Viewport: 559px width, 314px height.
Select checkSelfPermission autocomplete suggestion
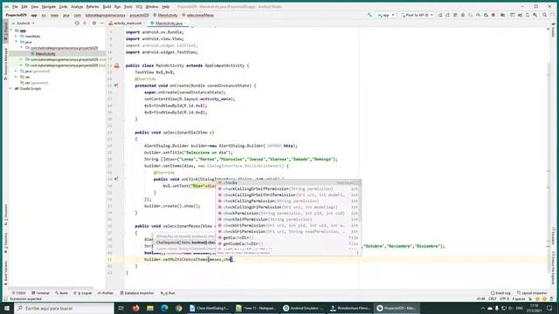tap(288, 219)
